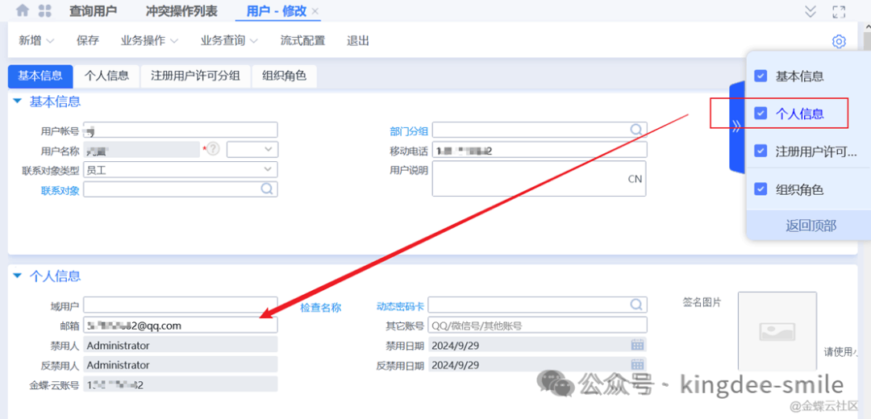Open calendar picker for 禁用日期
Screen dimensions: 871x419
pos(637,345)
